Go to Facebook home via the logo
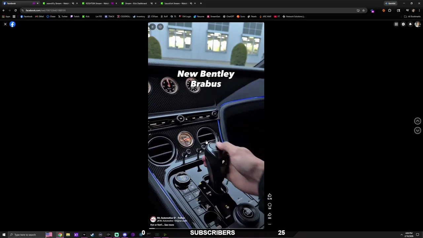 point(13,24)
